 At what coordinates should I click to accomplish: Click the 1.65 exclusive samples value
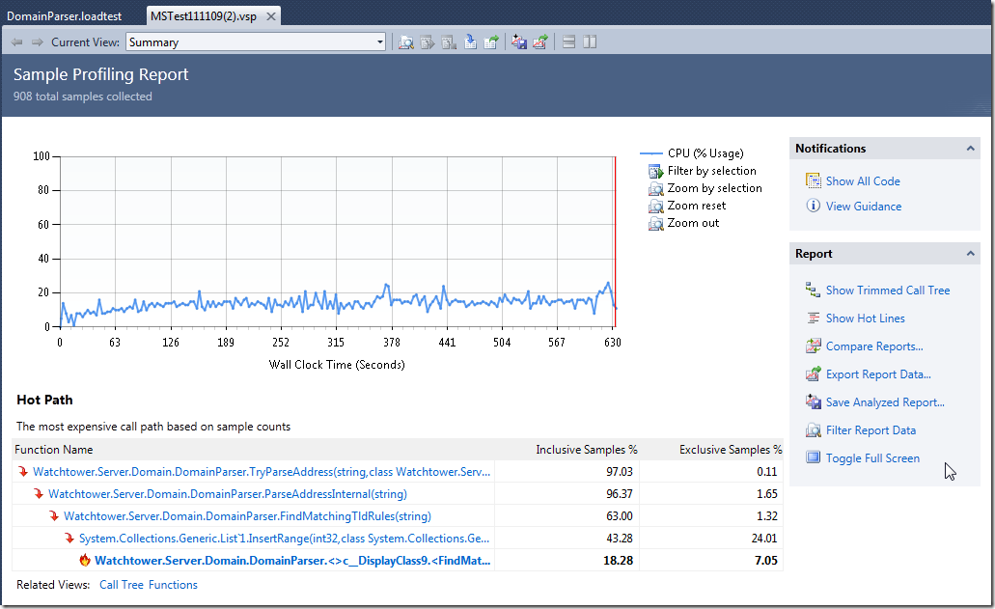click(x=767, y=494)
